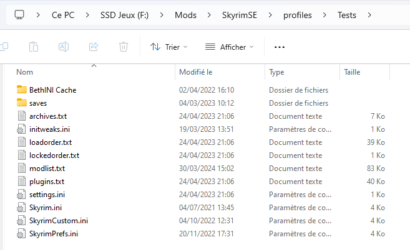Sort by the Taille column header
The height and width of the screenshot is (250, 410).
[x=351, y=72]
